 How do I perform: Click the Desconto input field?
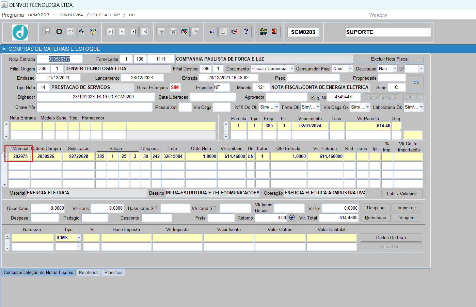157,218
